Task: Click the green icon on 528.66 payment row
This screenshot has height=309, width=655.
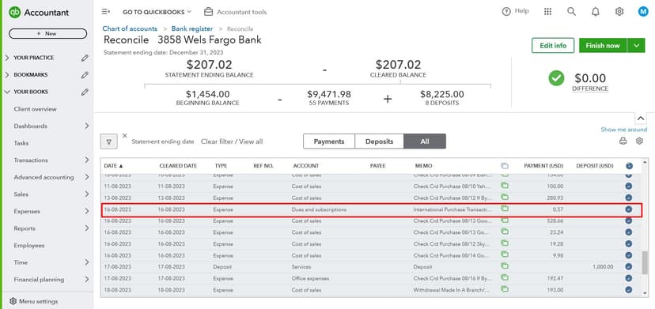Action: 505,220
